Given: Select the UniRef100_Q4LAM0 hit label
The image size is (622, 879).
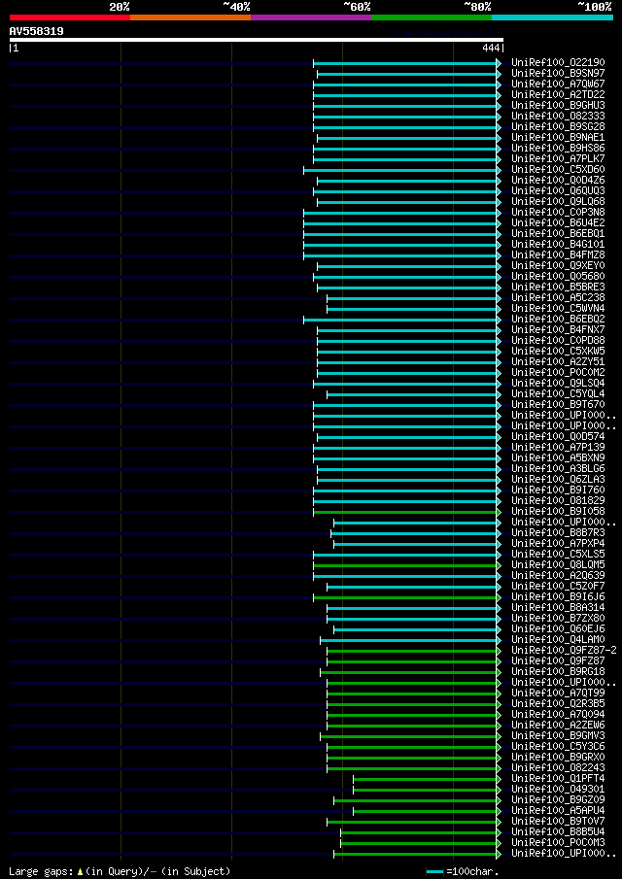Looking at the screenshot, I should [x=558, y=640].
